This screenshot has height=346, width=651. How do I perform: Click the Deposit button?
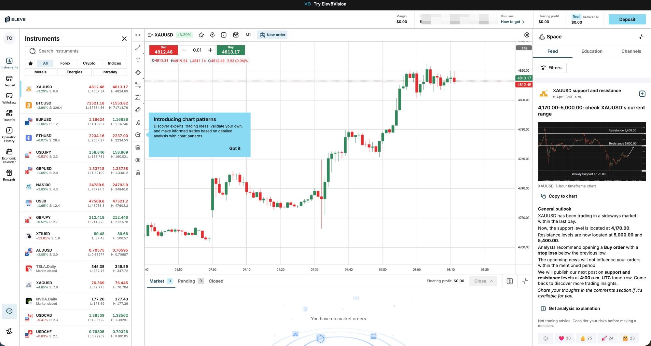pos(627,19)
